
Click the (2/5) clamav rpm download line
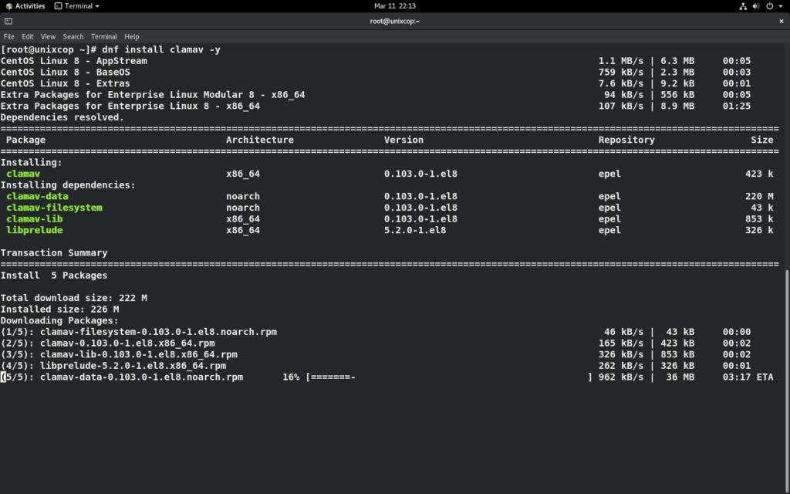pyautogui.click(x=108, y=343)
